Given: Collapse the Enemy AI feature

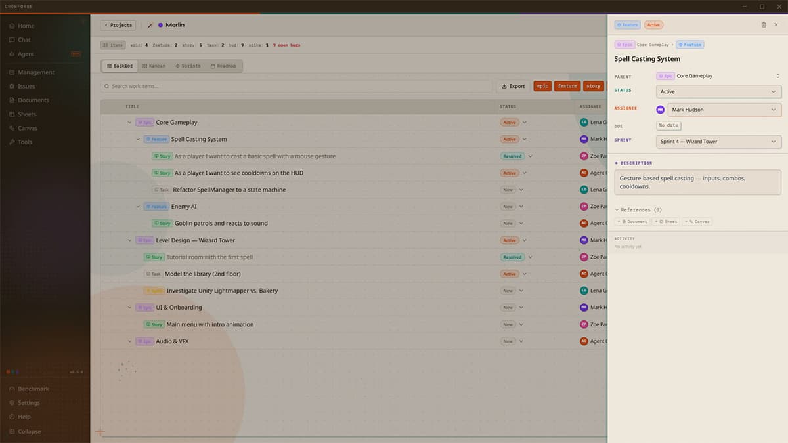Looking at the screenshot, I should [138, 207].
